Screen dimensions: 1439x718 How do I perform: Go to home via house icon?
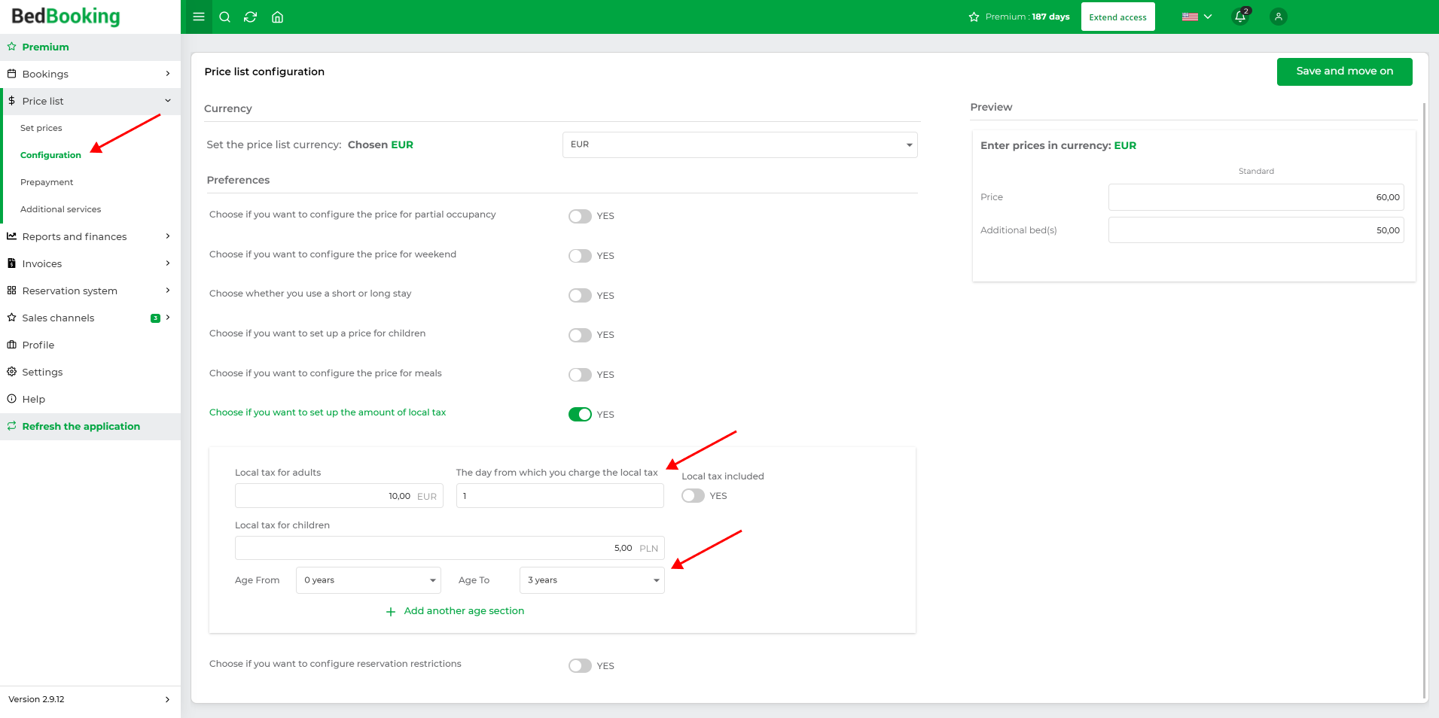point(277,17)
